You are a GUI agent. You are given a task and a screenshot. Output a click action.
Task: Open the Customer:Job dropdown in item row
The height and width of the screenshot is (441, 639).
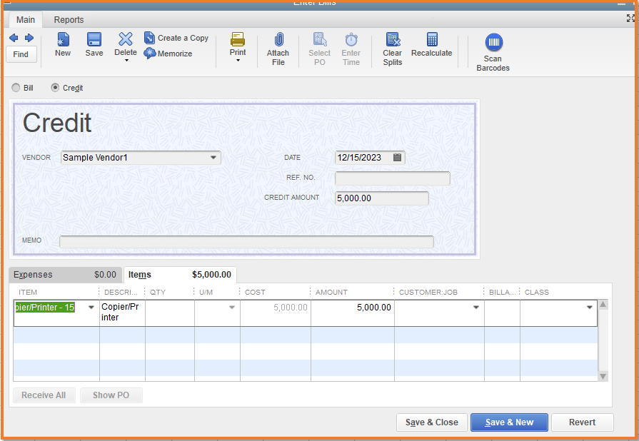tap(476, 307)
